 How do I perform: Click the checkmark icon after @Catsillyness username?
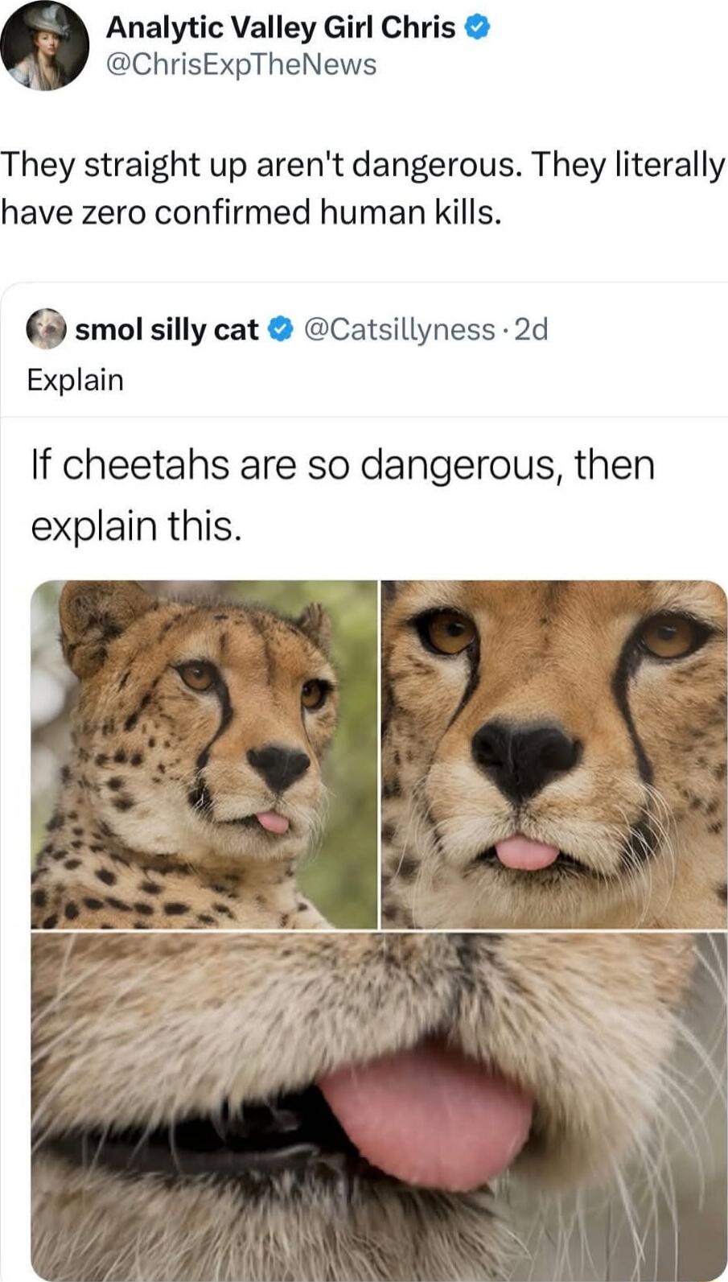pos(278,327)
